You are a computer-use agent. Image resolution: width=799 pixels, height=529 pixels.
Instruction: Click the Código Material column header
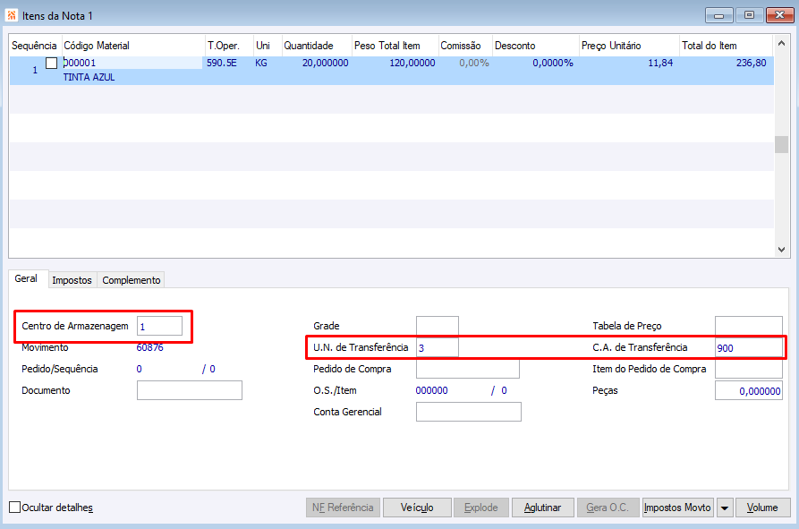tap(133, 46)
